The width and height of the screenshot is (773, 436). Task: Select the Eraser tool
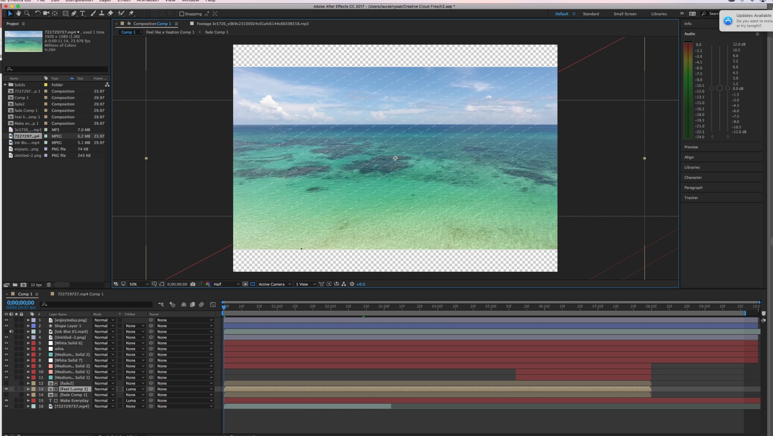110,14
